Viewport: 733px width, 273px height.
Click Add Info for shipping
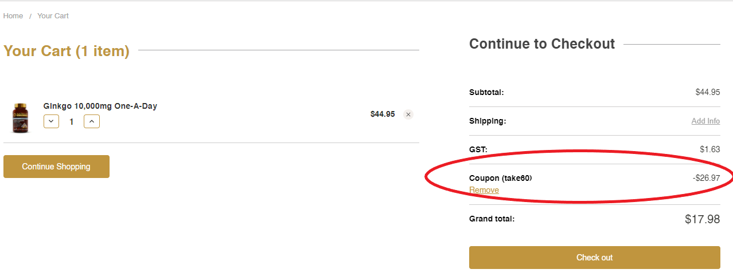pyautogui.click(x=705, y=121)
